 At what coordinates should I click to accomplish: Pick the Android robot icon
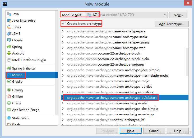[9, 53]
